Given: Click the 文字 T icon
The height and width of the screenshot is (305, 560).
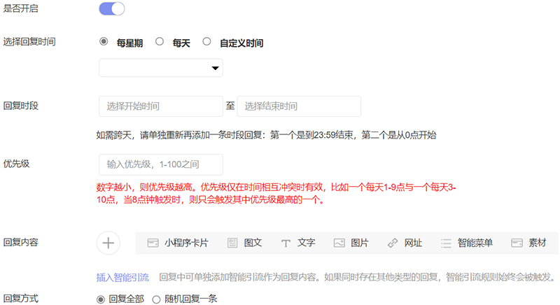Looking at the screenshot, I should (x=286, y=243).
